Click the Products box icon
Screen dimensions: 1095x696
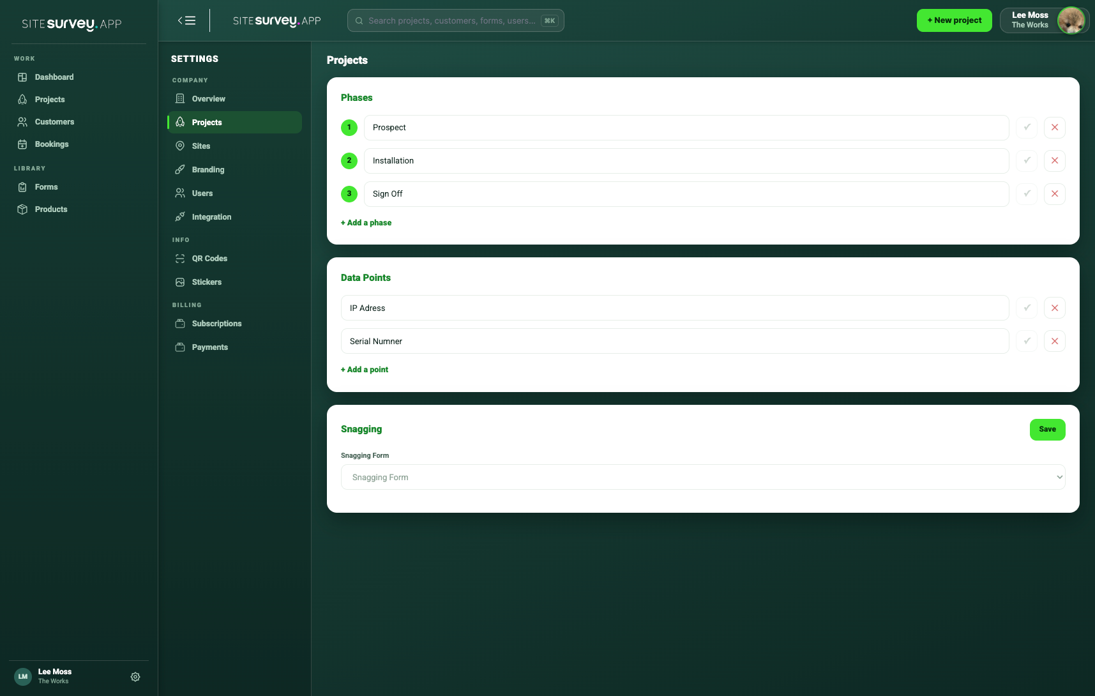click(22, 209)
